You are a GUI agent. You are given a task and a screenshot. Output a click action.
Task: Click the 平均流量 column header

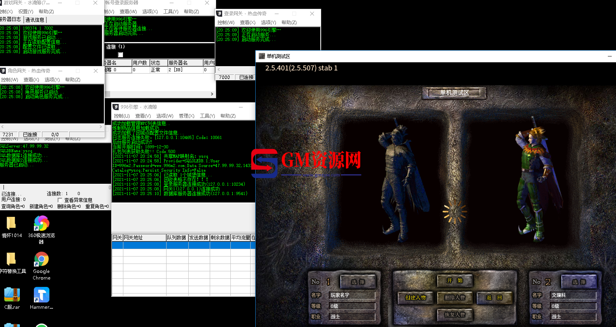click(x=240, y=237)
